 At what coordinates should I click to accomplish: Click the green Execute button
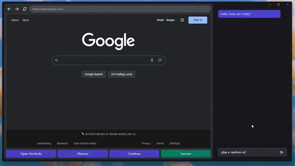click(x=186, y=154)
